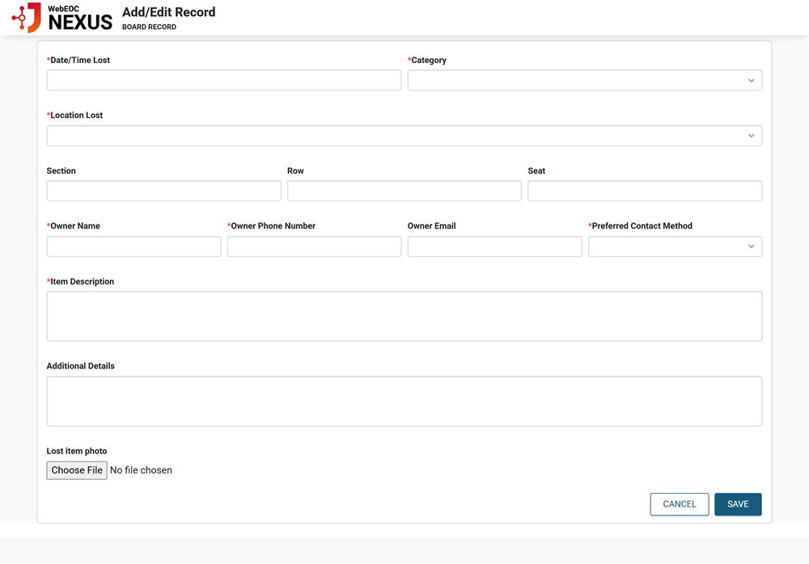Screen dimensions: 809x564
Task: Click the Location Lost chevron arrow
Action: (x=751, y=136)
